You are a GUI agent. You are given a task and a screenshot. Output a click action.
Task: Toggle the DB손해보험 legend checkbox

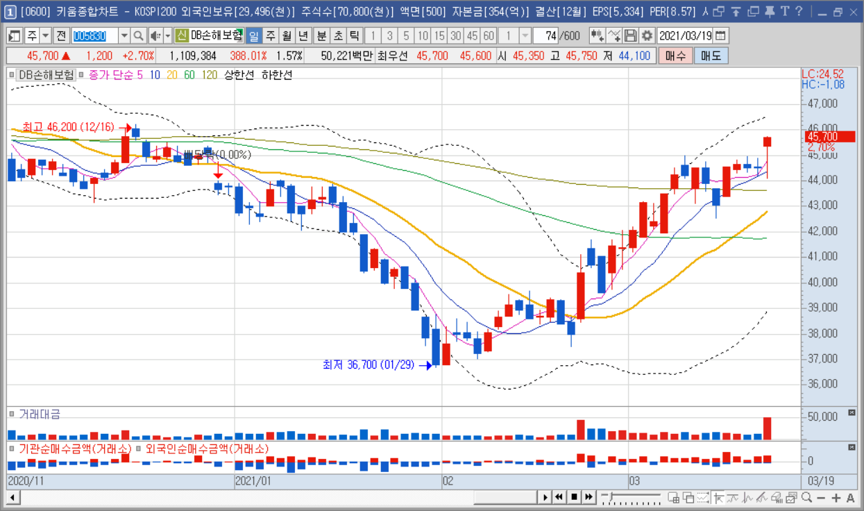[x=12, y=75]
